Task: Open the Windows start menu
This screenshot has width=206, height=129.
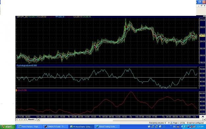Action: click(8, 127)
